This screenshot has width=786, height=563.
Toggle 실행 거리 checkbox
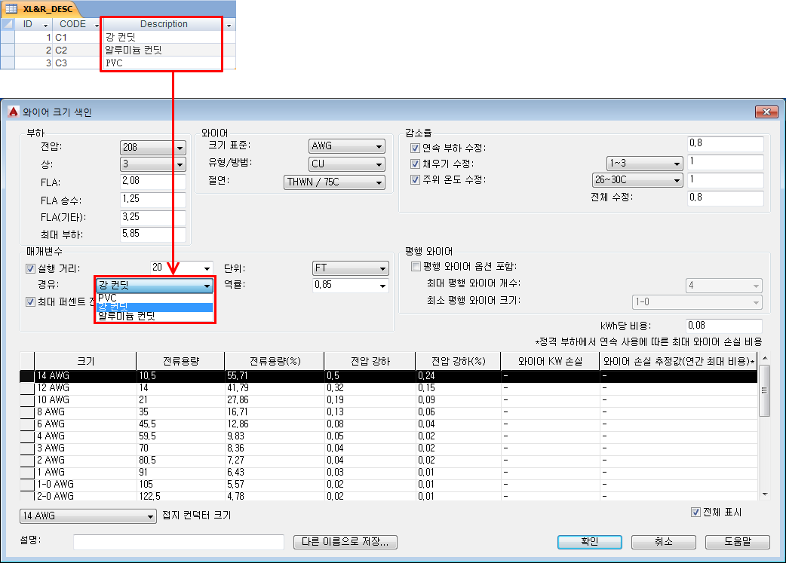(31, 269)
